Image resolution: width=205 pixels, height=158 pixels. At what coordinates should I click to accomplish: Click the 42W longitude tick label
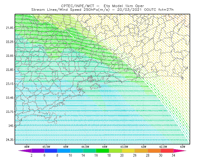[183, 147]
